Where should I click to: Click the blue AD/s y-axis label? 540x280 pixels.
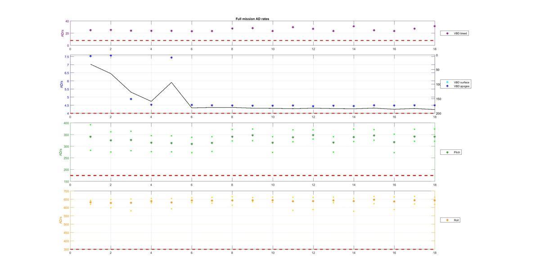[x=61, y=85]
